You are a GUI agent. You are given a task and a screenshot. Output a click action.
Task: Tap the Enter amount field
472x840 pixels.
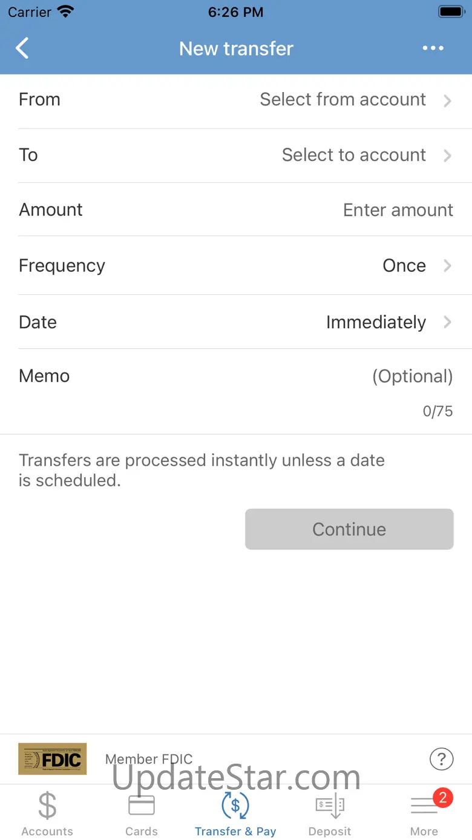(398, 210)
